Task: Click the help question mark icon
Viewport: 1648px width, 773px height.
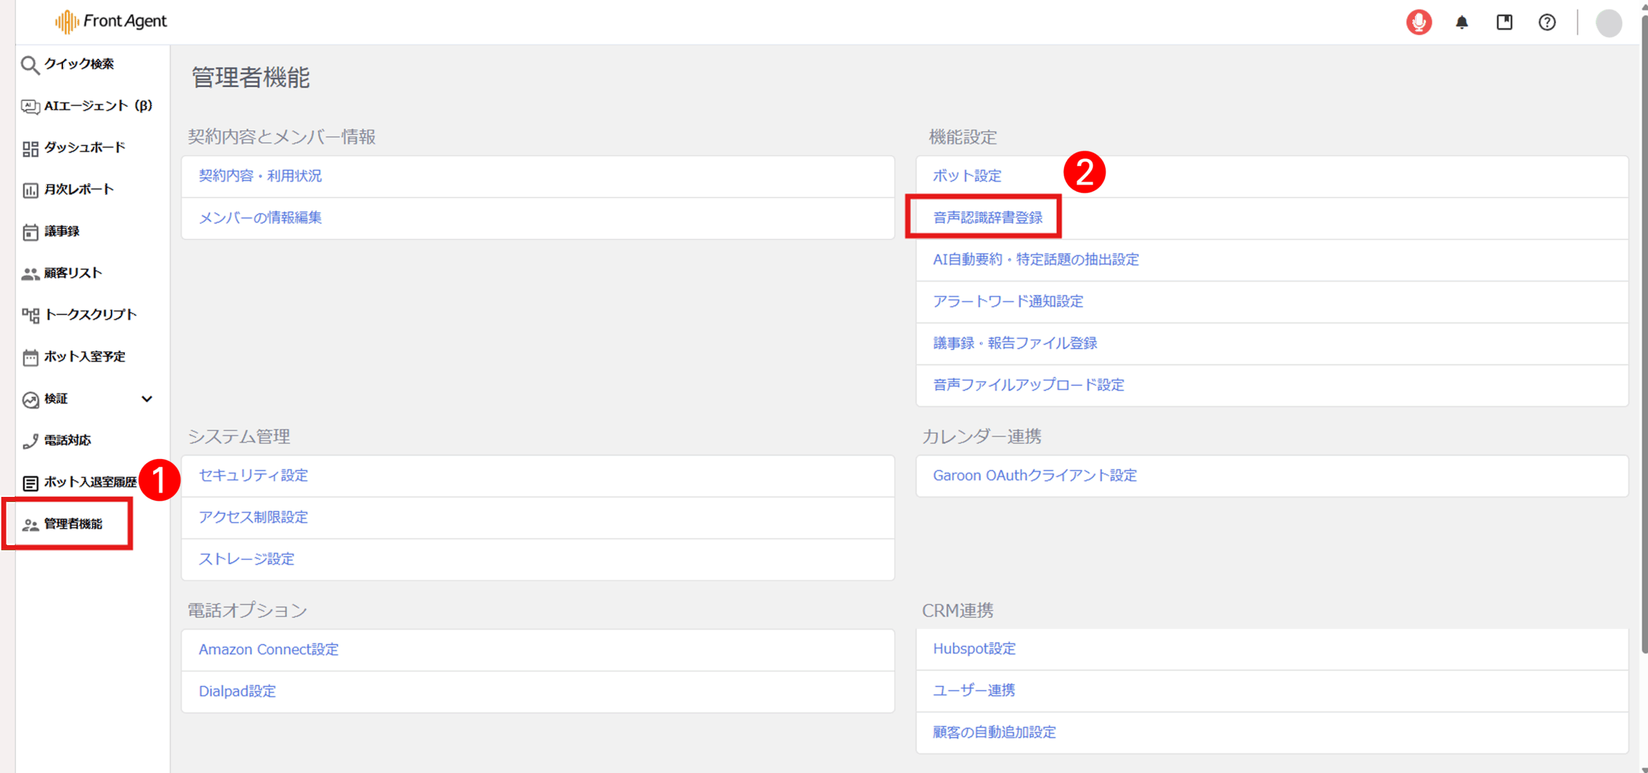Action: (x=1547, y=23)
